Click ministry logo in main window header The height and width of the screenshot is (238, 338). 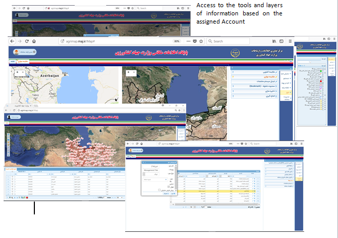(x=235, y=53)
